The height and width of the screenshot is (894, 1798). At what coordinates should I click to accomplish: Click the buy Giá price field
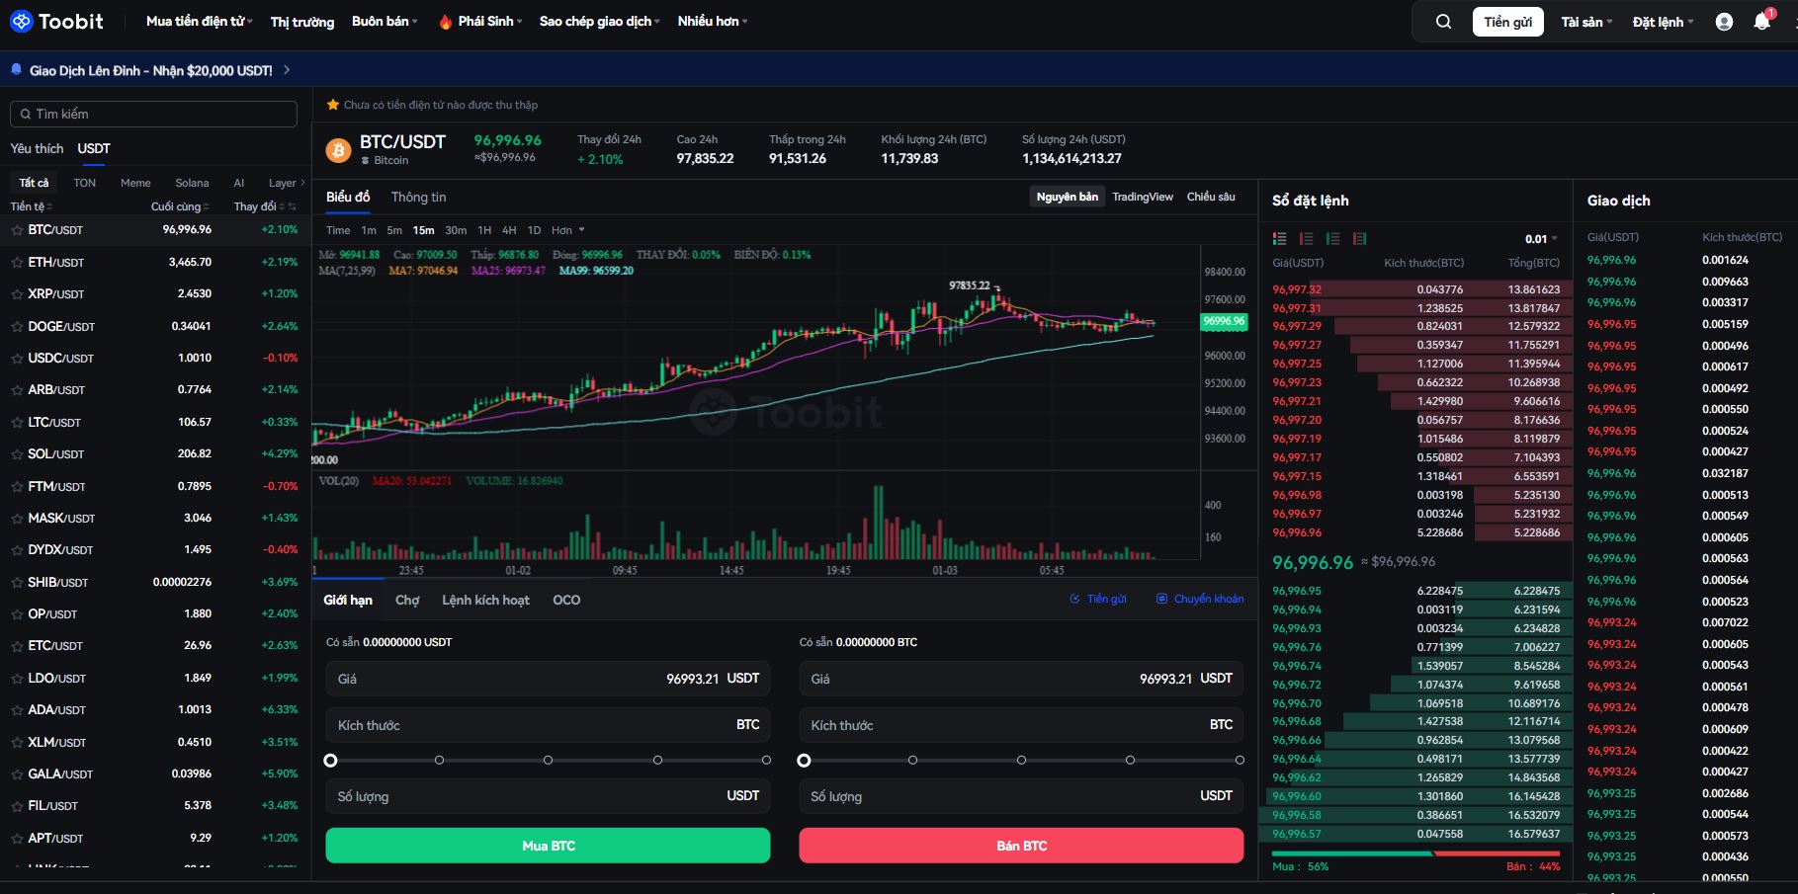click(548, 679)
